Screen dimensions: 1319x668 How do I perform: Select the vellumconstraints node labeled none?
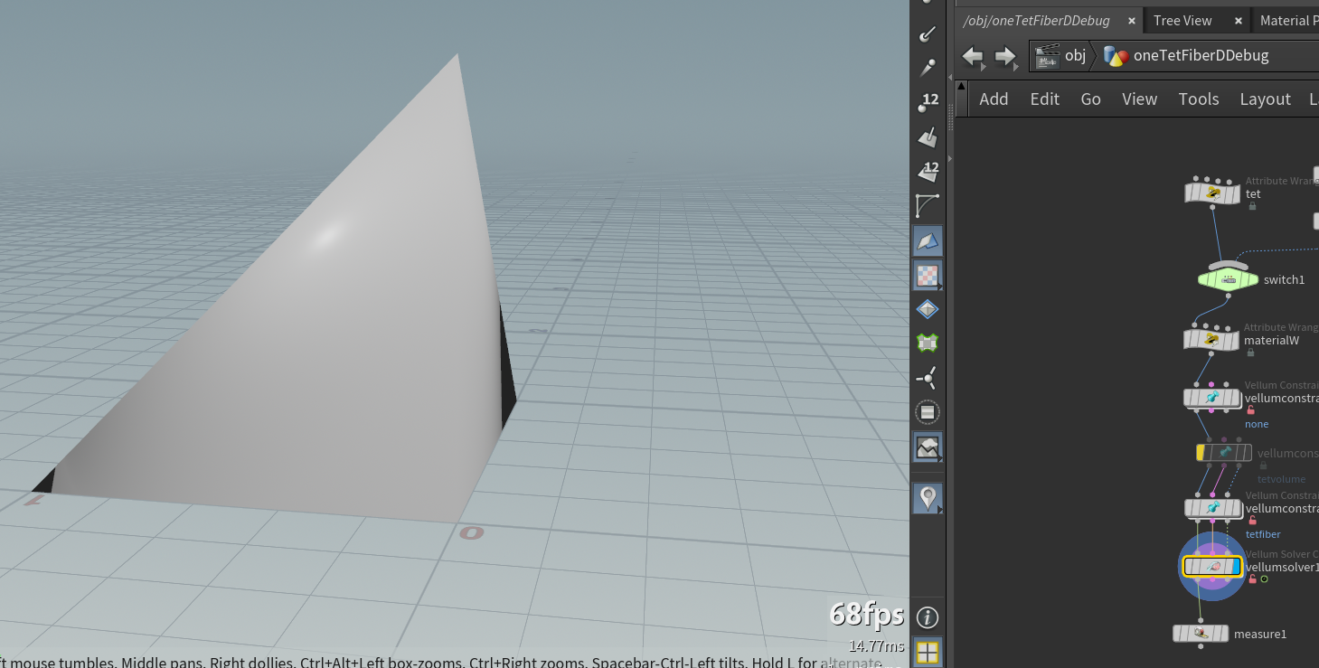(x=1212, y=398)
